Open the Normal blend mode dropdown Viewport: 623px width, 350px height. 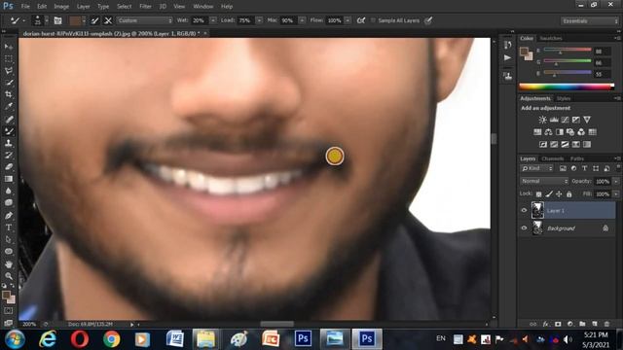pyautogui.click(x=544, y=182)
